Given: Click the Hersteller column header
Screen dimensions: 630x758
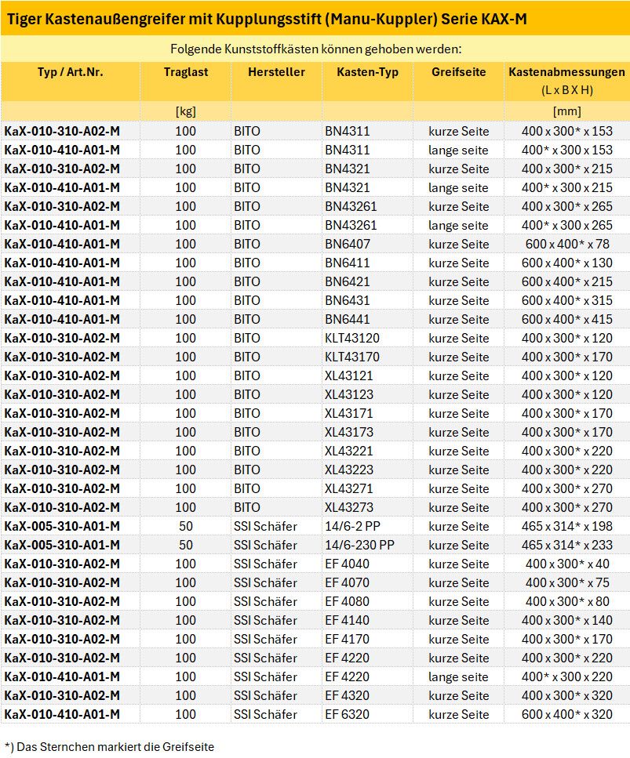Looking at the screenshot, I should coord(276,72).
